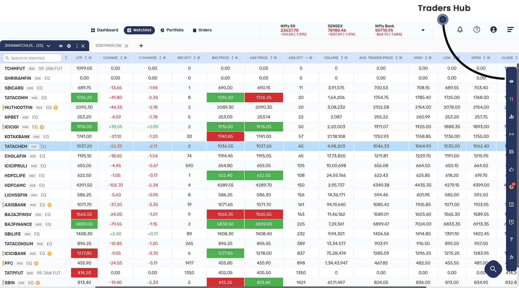Viewport: 519px width, 288px height.
Task: Close the DONTMISS (16) watchlist tab
Action: (x=127, y=46)
